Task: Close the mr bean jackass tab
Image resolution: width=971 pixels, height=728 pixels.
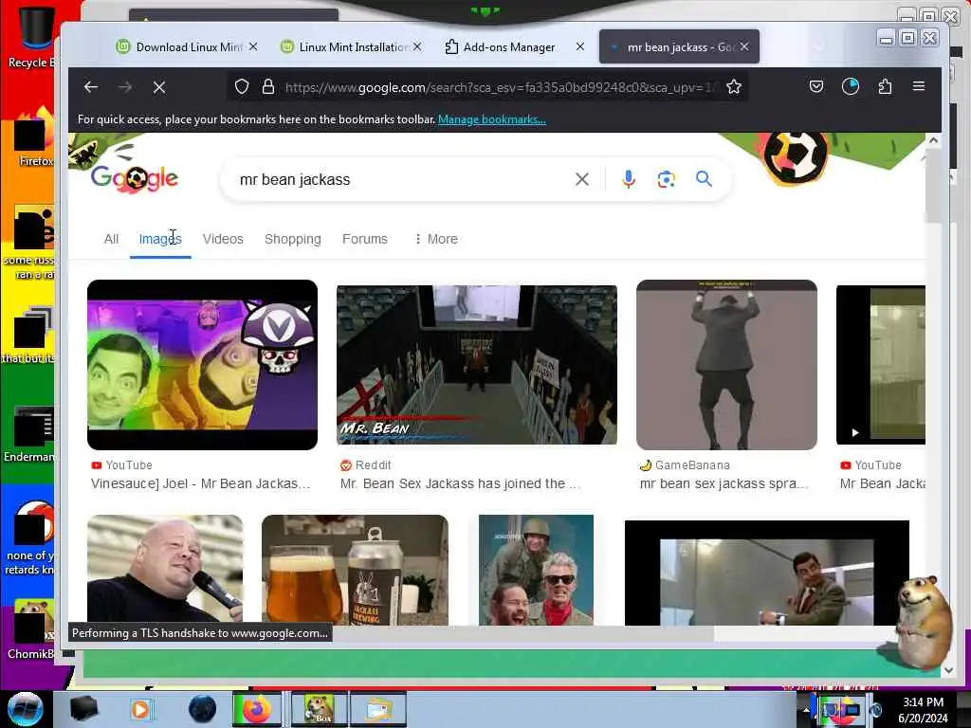Action: click(x=744, y=46)
